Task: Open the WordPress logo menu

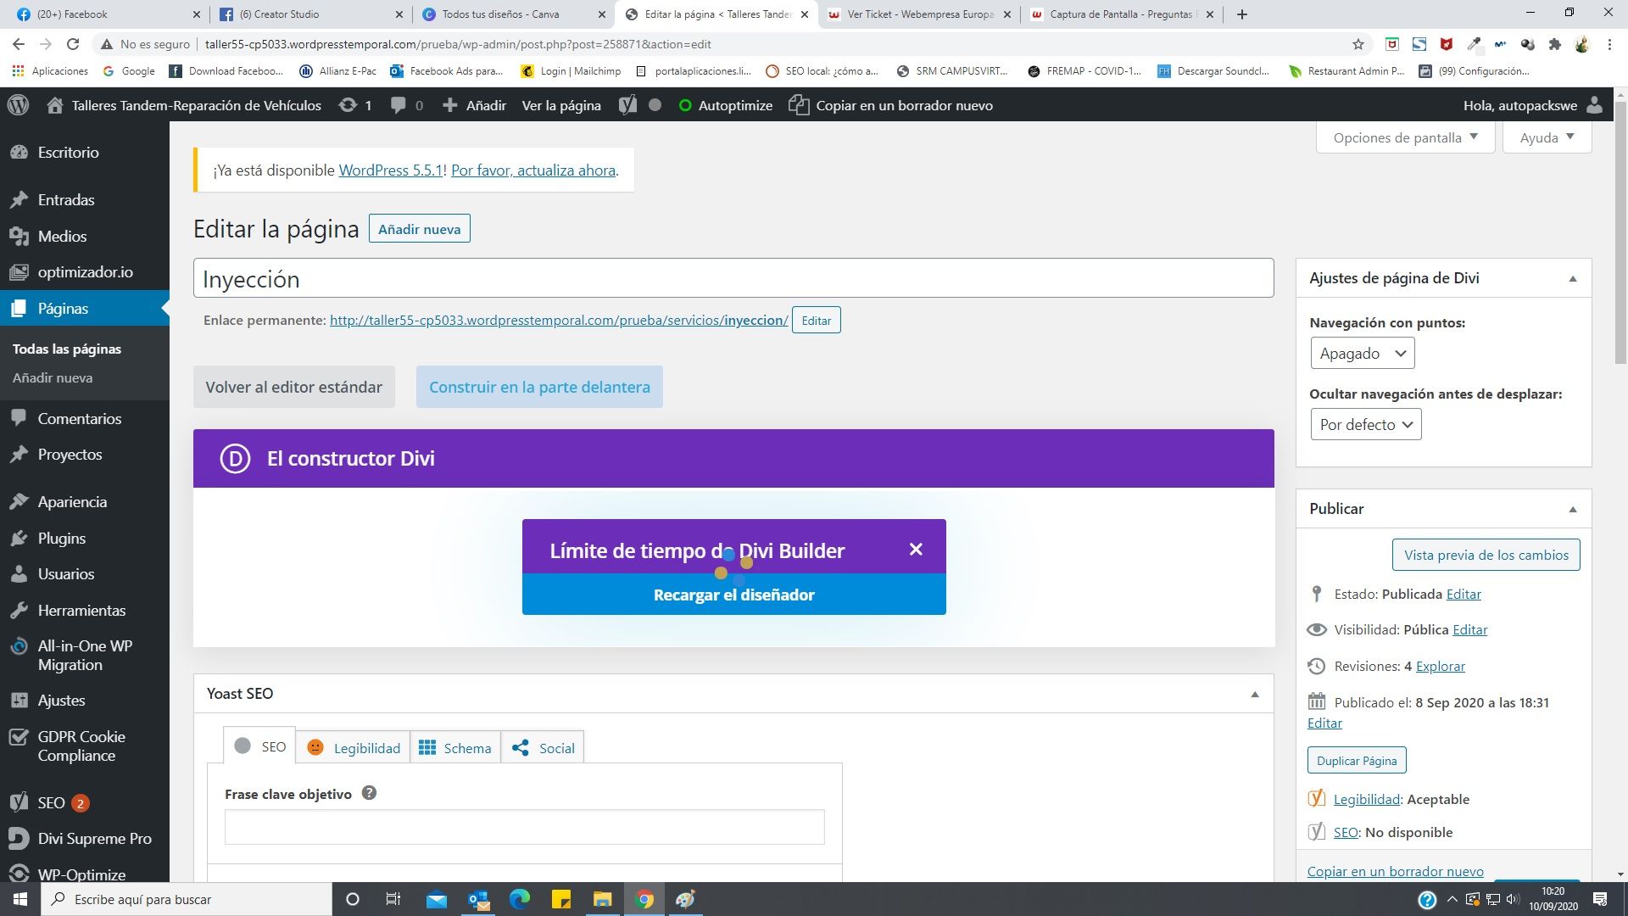Action: (18, 105)
